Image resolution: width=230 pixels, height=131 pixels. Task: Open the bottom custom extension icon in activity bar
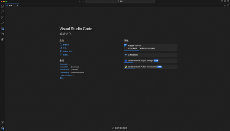pyautogui.click(x=3, y=39)
